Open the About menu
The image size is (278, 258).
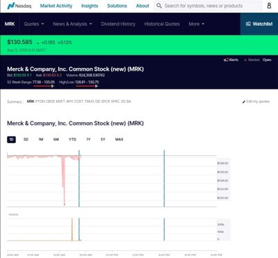coord(142,6)
